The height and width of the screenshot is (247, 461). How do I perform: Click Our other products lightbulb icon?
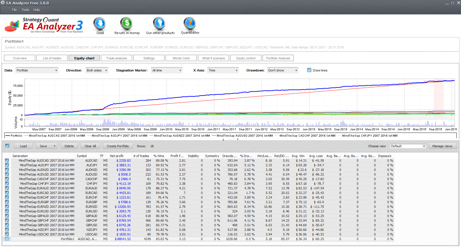coord(159,24)
